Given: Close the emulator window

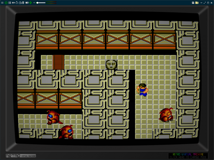Looking at the screenshot, I should (x=212, y=3).
